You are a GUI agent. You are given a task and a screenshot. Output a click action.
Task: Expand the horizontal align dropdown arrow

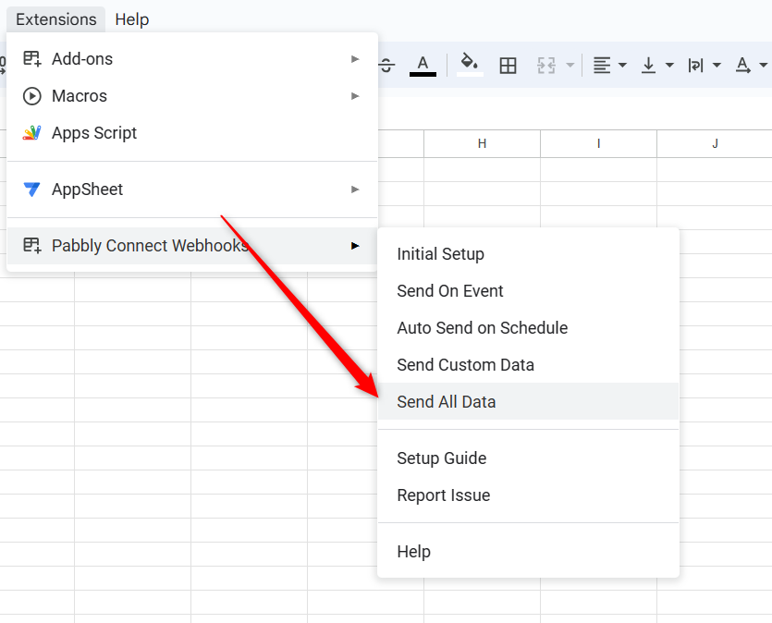[x=622, y=65]
